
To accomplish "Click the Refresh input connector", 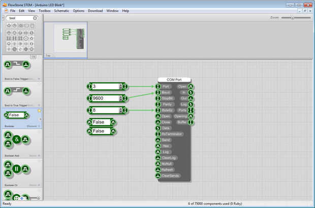I will coord(158,169).
